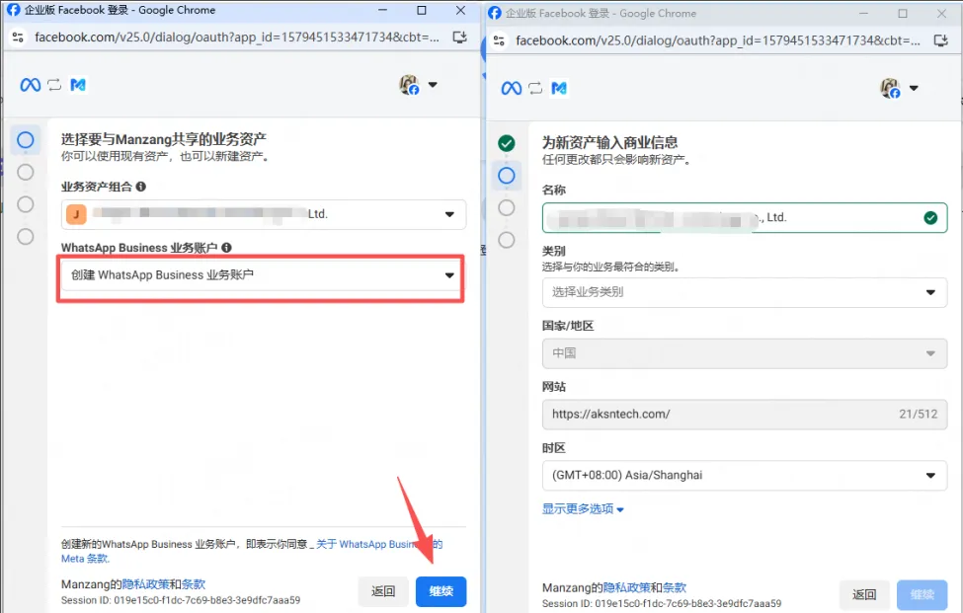Open the Meta 条款 link
Image resolution: width=963 pixels, height=613 pixels.
point(85,559)
